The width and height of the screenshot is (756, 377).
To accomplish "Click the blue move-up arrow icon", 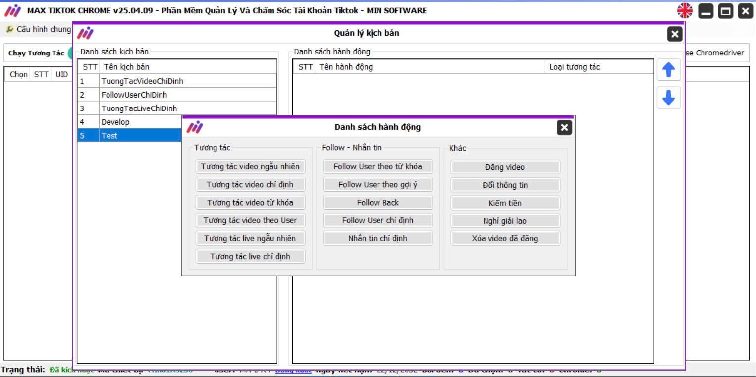I will pos(668,70).
